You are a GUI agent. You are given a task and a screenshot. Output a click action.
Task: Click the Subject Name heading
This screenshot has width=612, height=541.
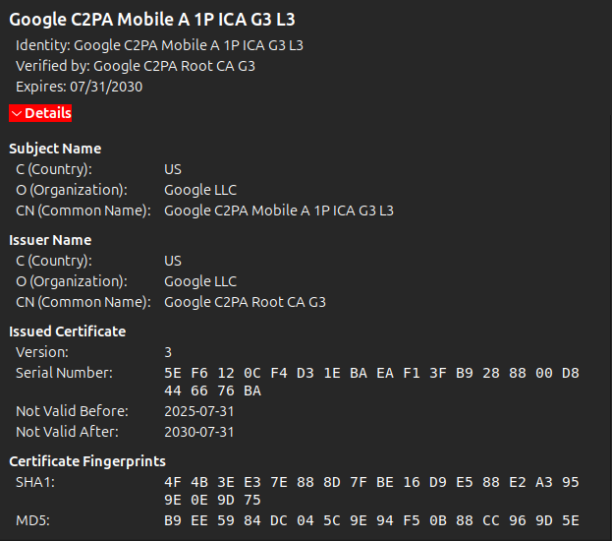click(x=55, y=149)
